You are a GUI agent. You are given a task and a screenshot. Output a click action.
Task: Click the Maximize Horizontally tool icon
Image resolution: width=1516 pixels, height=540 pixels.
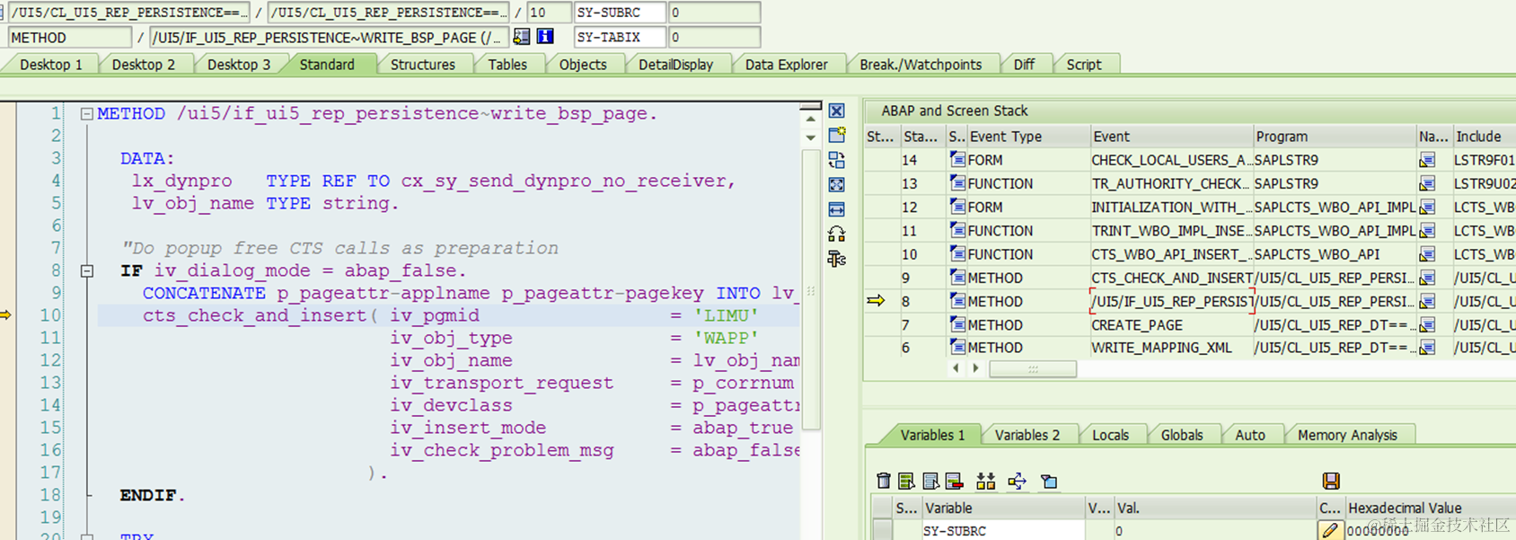point(836,209)
